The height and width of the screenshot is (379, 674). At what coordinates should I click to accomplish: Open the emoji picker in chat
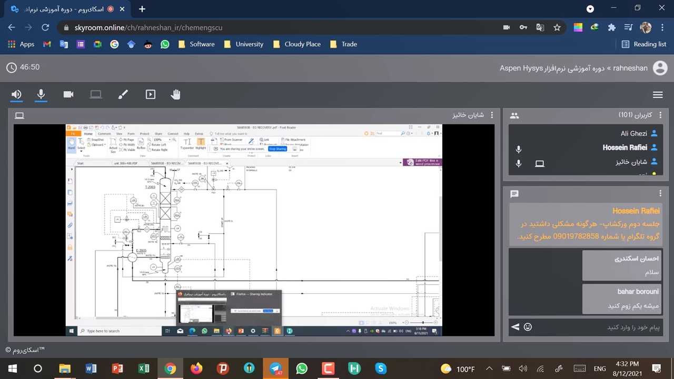tap(528, 327)
